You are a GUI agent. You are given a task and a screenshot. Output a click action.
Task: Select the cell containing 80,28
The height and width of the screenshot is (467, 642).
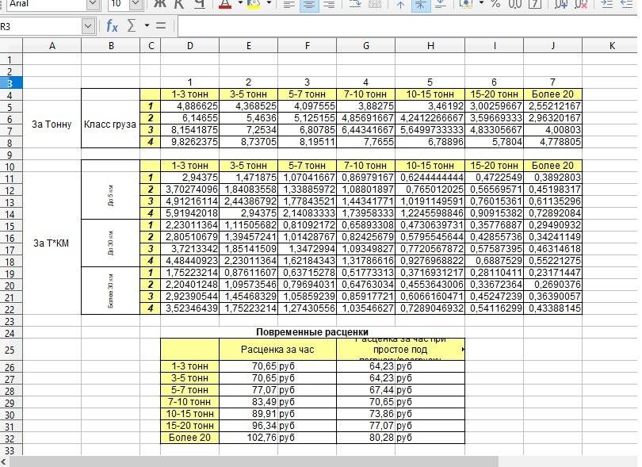(x=365, y=438)
